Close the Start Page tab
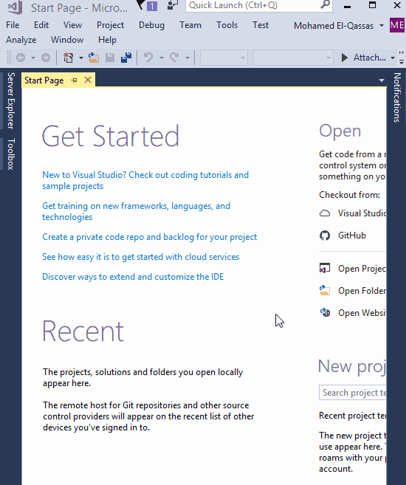The height and width of the screenshot is (485, 406). point(88,80)
